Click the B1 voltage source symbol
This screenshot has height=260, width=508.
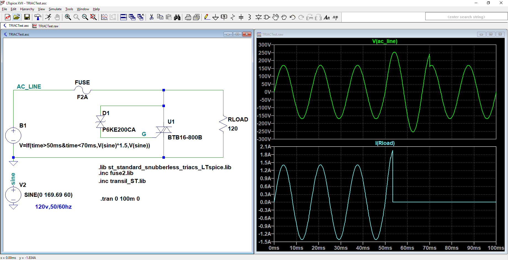(x=13, y=136)
